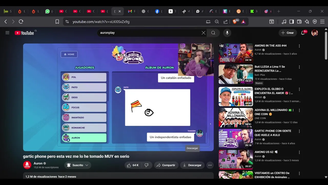Screen dimensions: 328x185
Task: Open the YouTube notifications bell
Action: click(303, 33)
